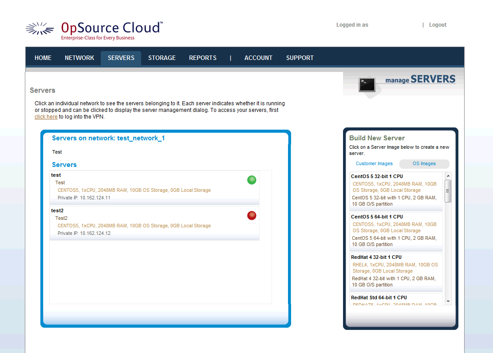Viewport: 493px width, 353px height.
Task: Click the red stopped status icon for test2
Action: tap(252, 215)
